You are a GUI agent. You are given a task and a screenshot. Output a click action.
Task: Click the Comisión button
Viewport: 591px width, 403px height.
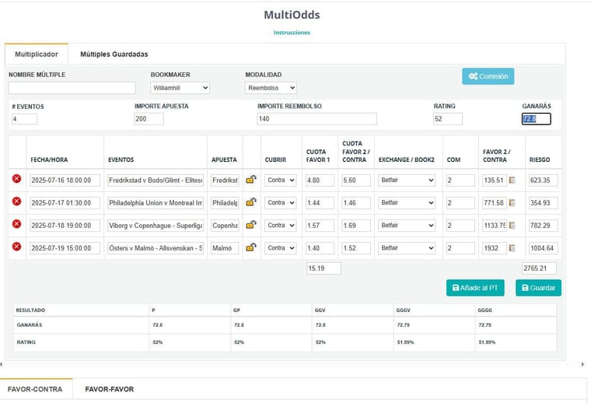point(488,76)
